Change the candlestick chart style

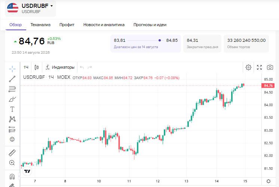coord(37,67)
